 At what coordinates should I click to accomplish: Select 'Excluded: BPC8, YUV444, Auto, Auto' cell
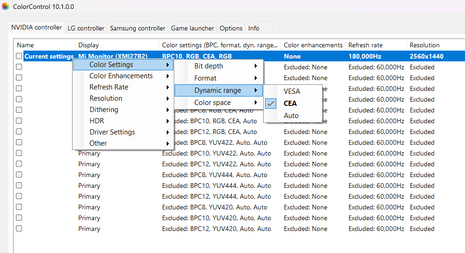point(215,175)
